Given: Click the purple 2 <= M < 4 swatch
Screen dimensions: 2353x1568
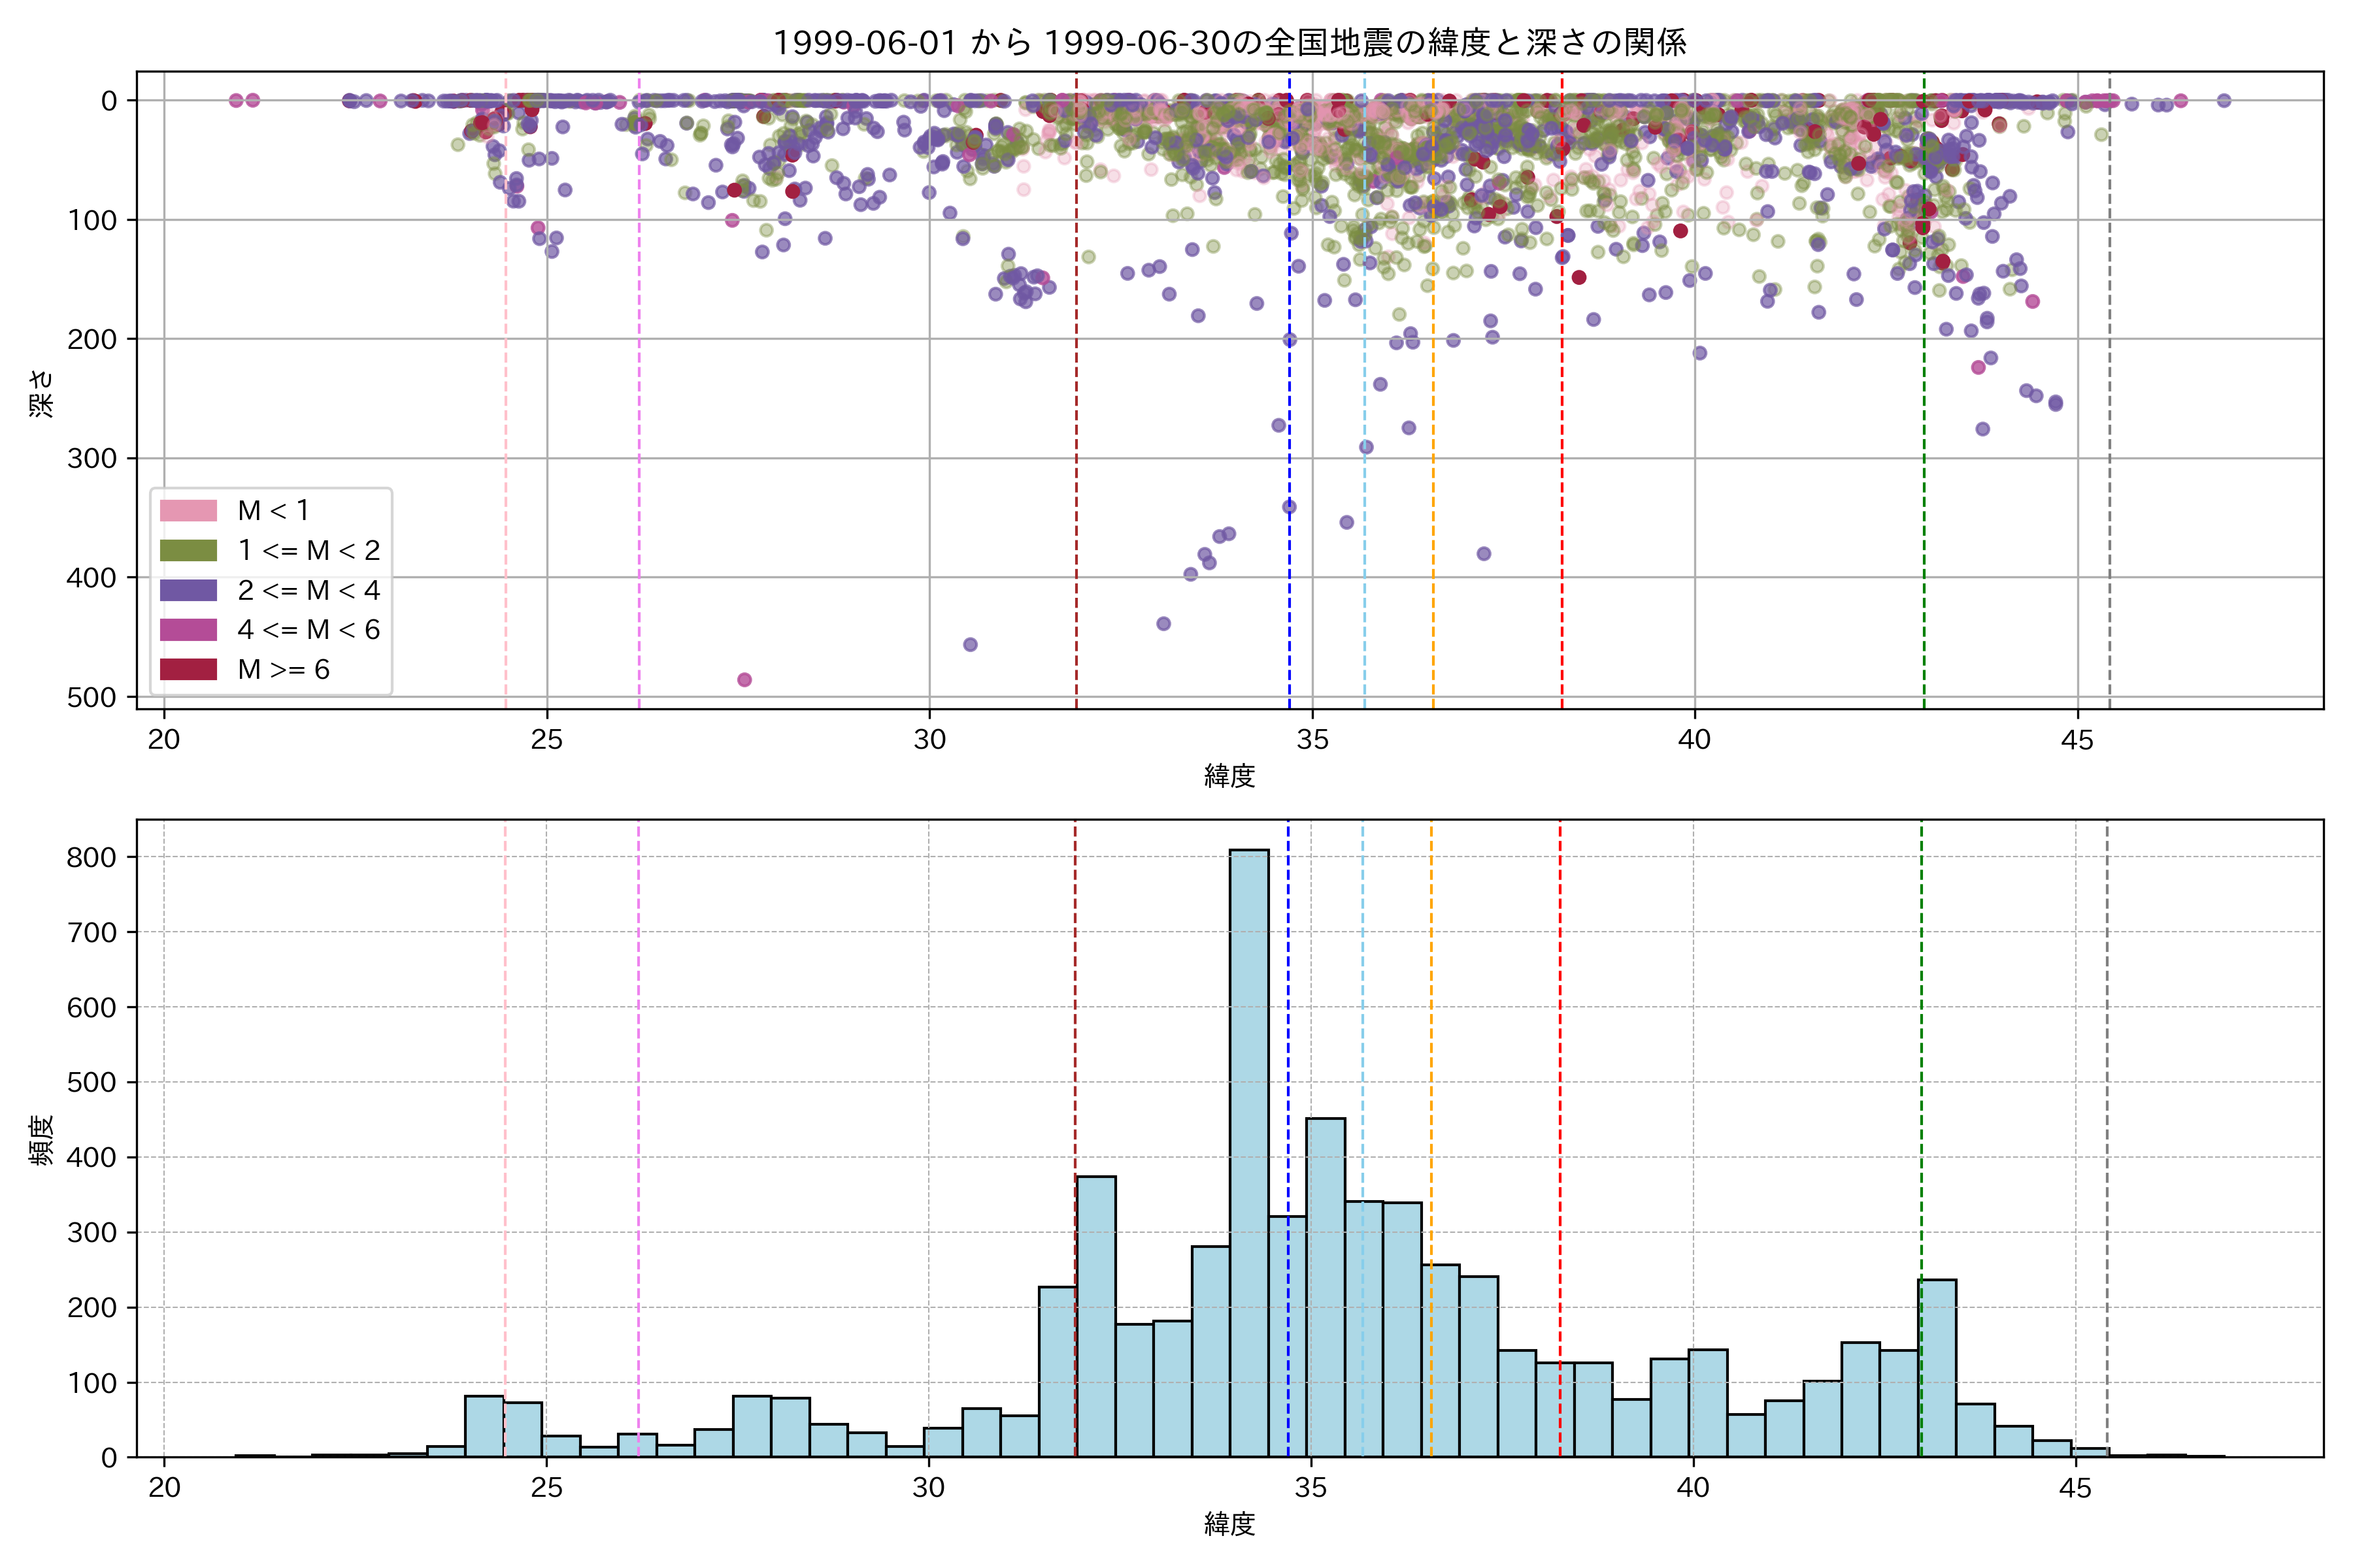Looking at the screenshot, I should [188, 590].
